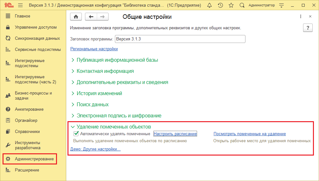
Task: Close the Общие настройки form
Action: click(x=310, y=17)
